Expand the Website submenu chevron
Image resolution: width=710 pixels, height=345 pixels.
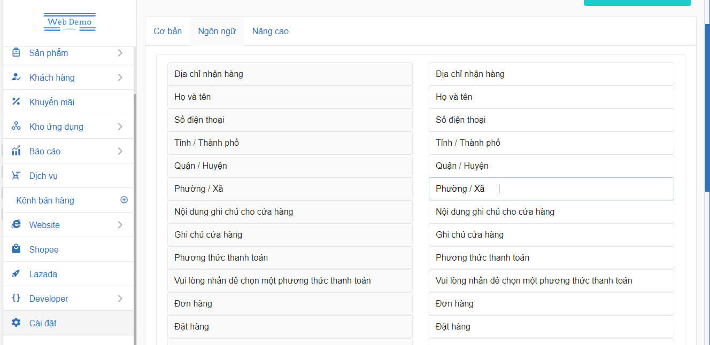pos(120,225)
